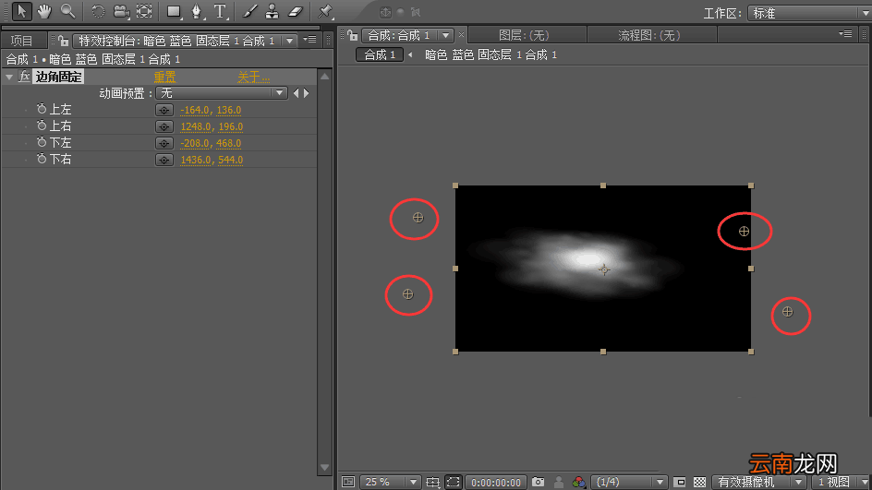Select the Zoom magnifier tool

click(67, 11)
